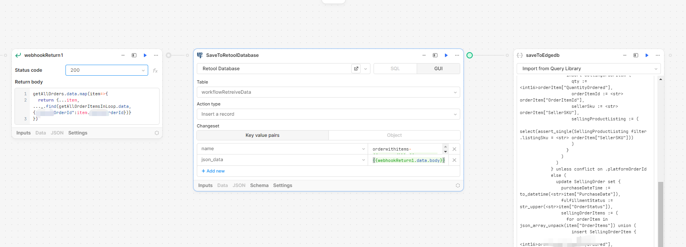Click the webhookReturn1 output connector node

click(x=169, y=55)
